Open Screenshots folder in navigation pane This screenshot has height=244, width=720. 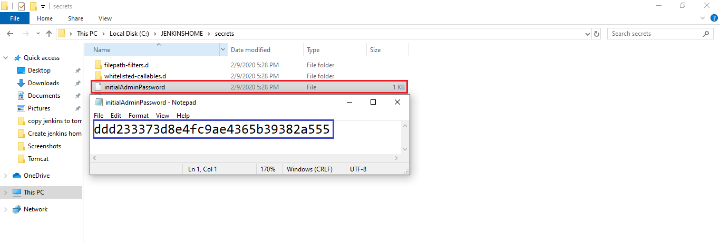click(44, 146)
